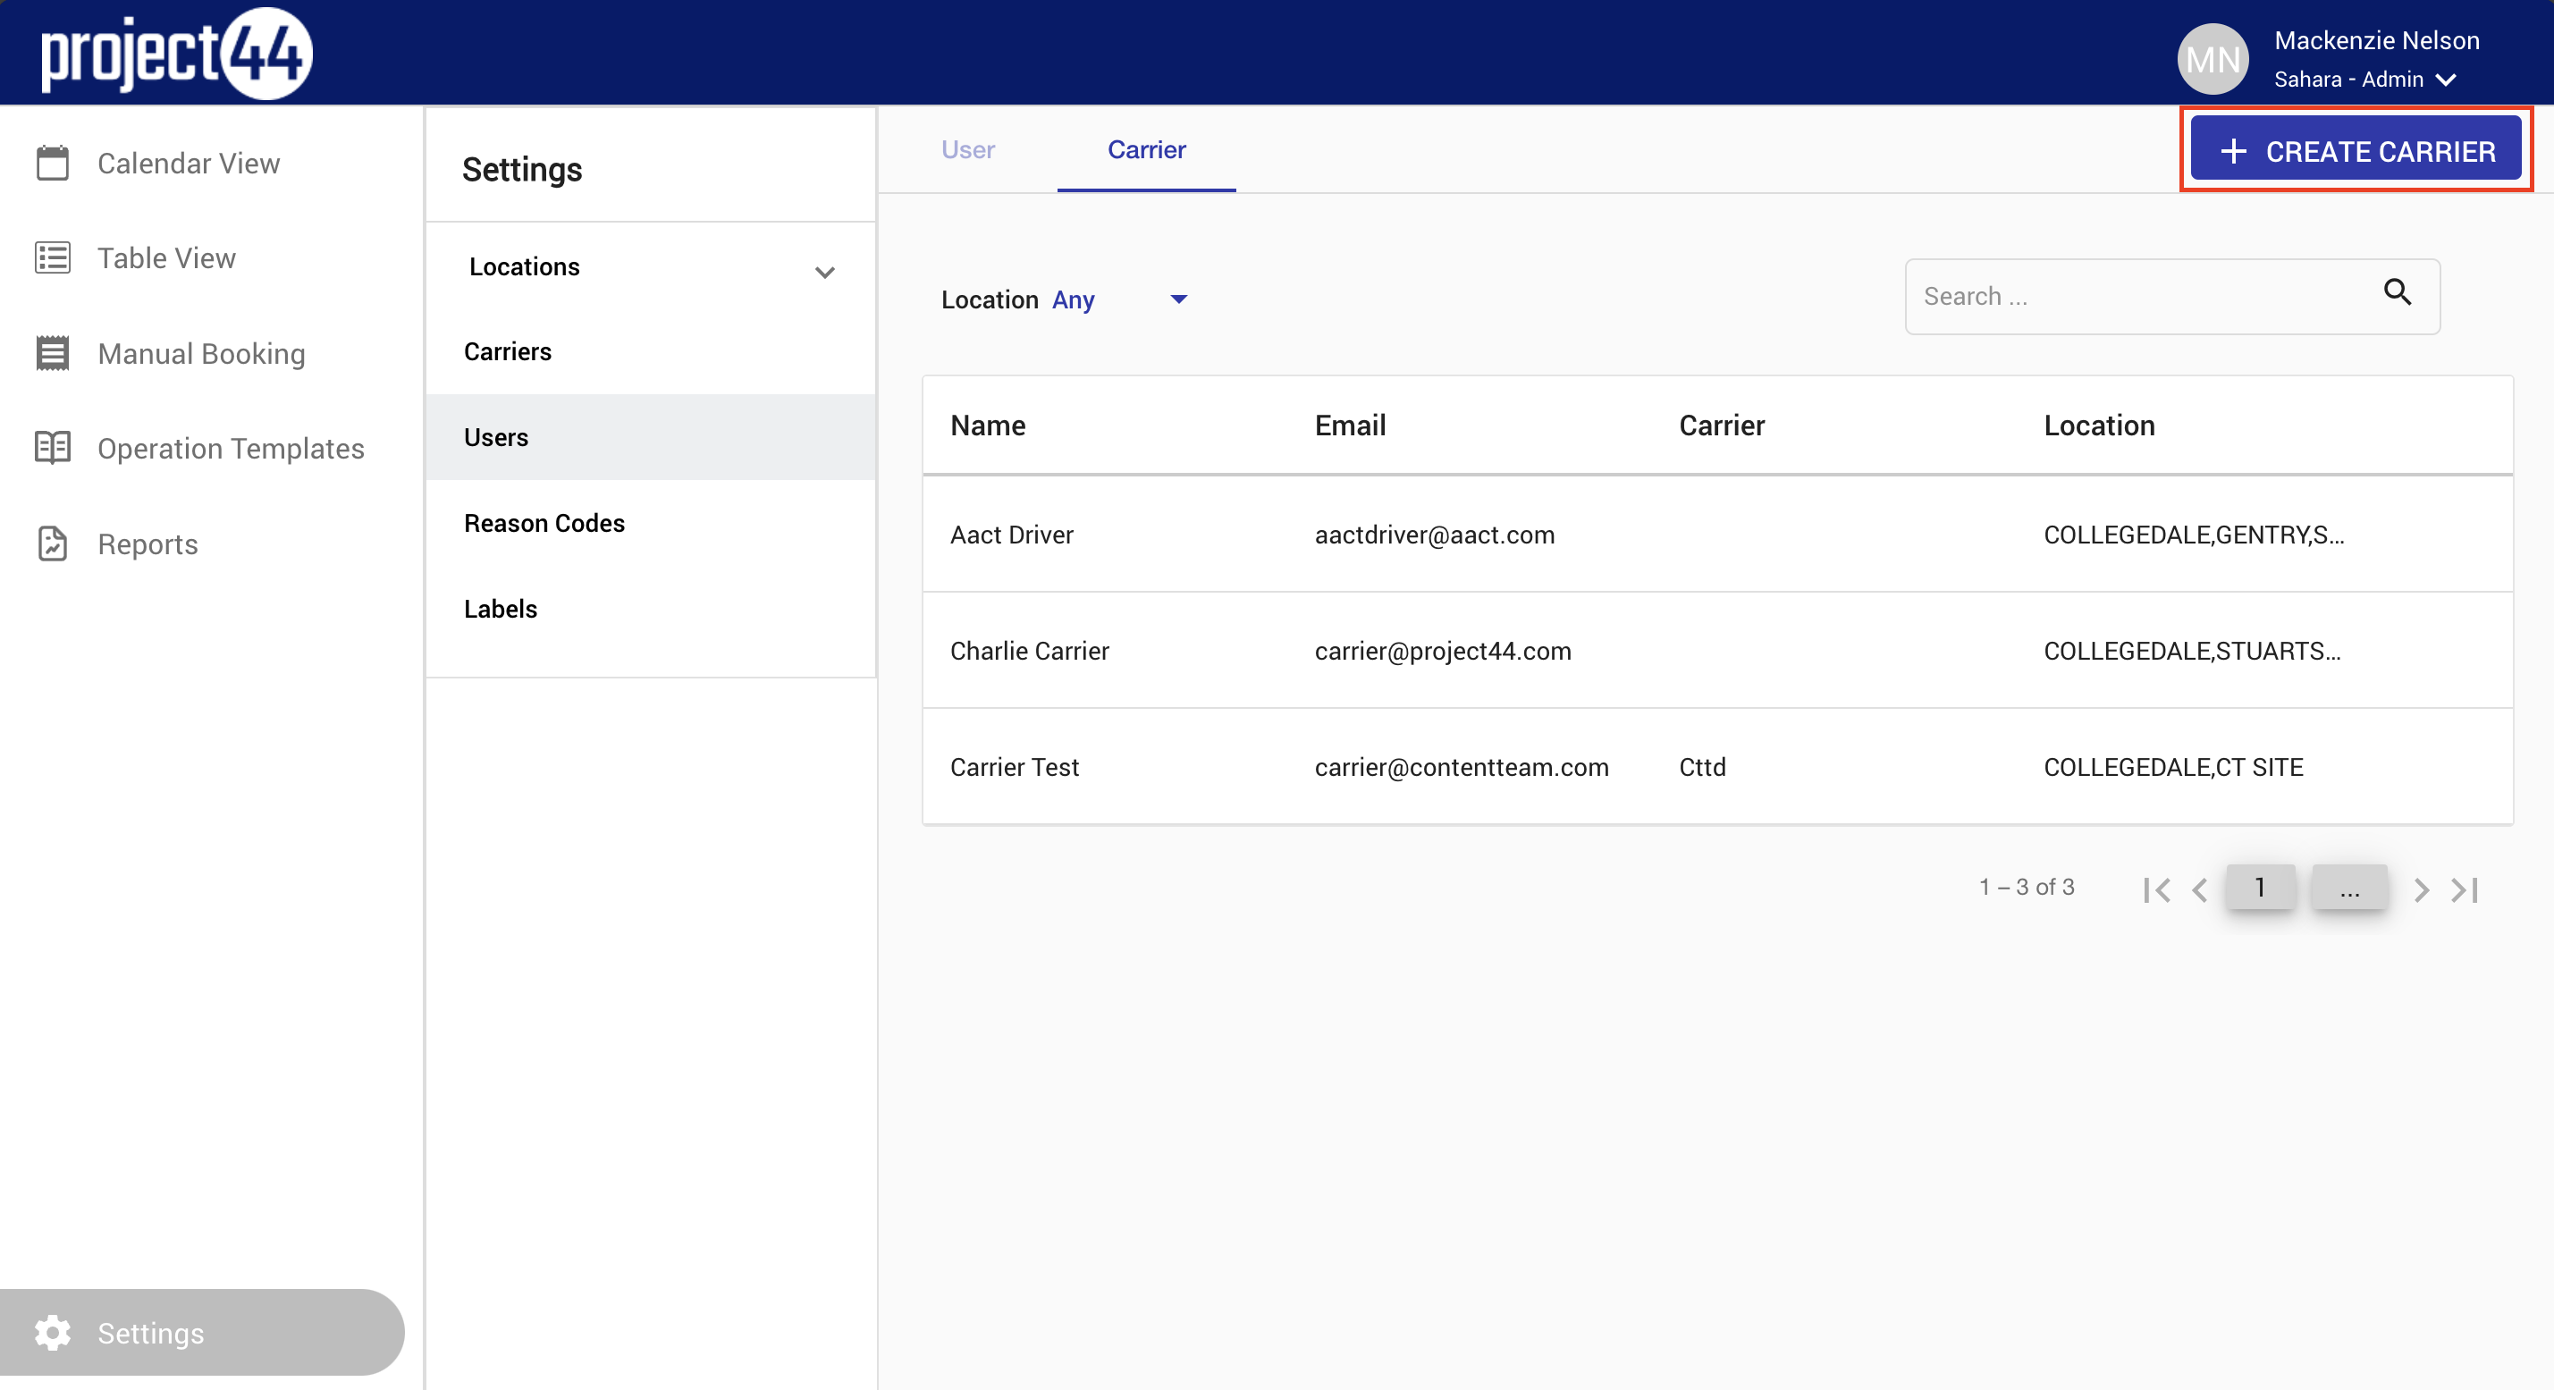Click the ellipsis page button
2554x1390 pixels.
(x=2348, y=888)
